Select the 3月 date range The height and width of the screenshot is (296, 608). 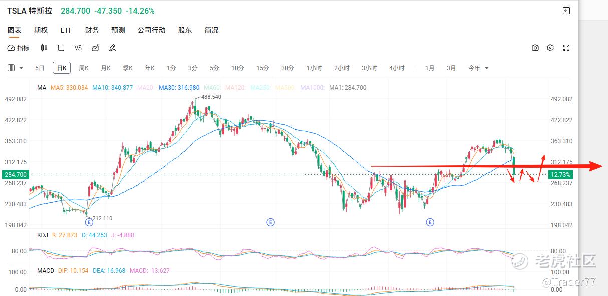(x=451, y=68)
